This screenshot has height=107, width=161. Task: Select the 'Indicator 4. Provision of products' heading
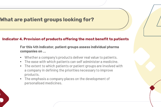pos(65,39)
